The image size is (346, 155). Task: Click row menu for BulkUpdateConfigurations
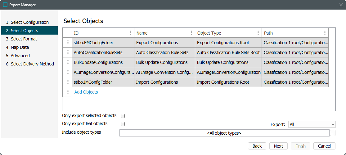pos(67,62)
